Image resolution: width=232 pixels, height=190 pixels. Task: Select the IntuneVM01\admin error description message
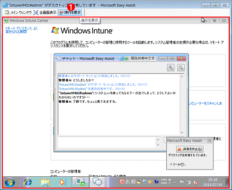117,95
